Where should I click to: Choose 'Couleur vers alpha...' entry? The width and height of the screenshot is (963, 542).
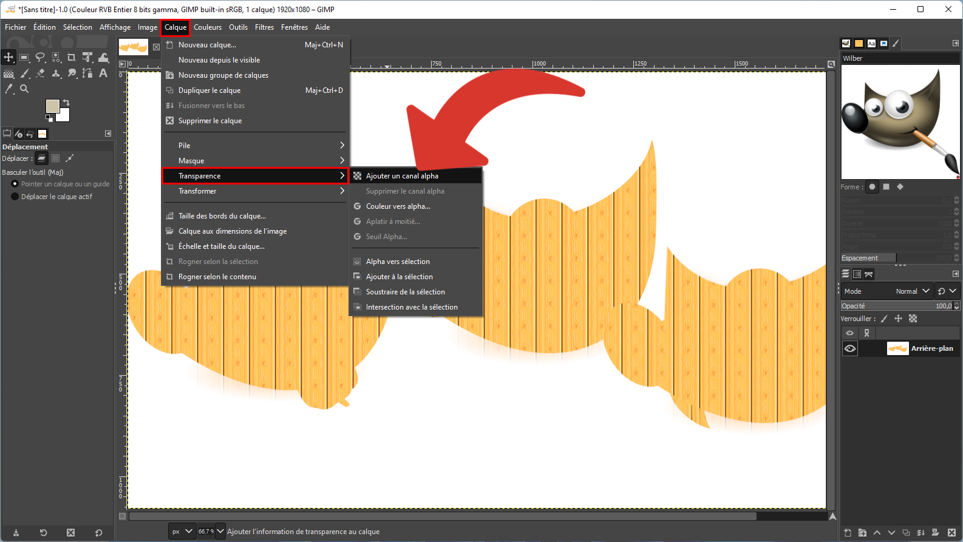416,206
